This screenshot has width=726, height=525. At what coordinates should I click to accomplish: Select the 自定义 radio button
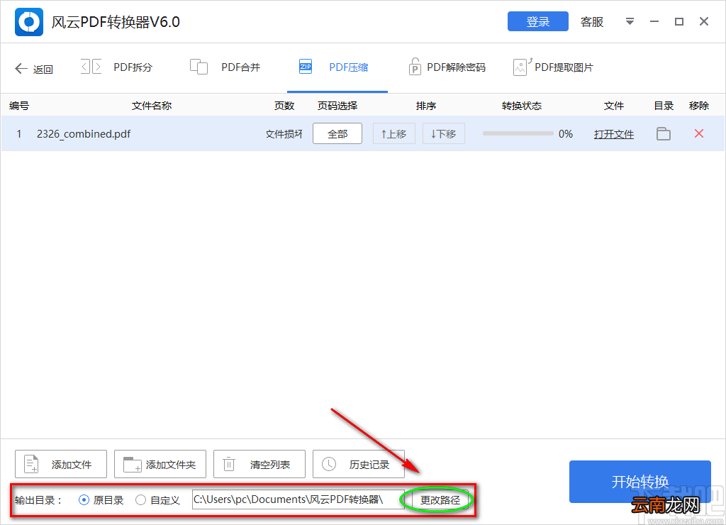tap(141, 500)
